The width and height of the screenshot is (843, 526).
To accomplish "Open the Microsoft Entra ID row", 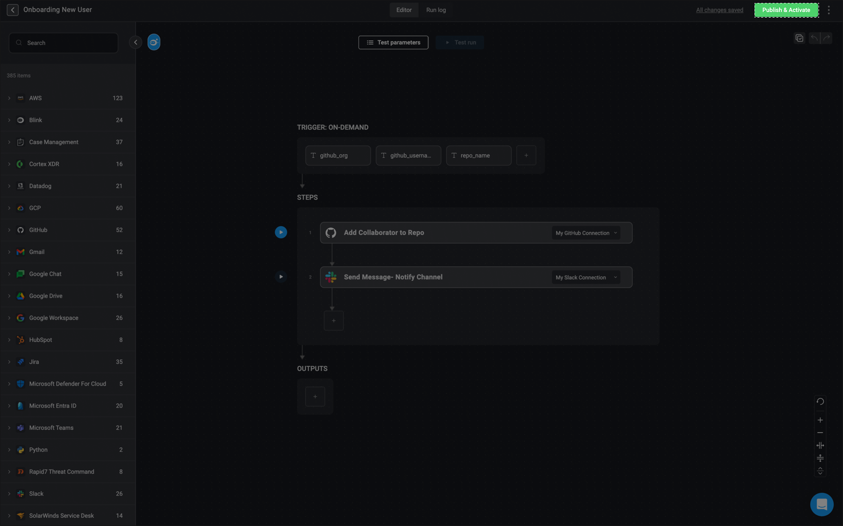I will [68, 406].
